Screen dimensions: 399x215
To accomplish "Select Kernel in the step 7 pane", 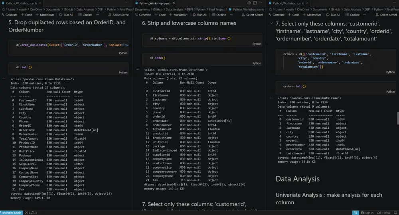I will [x=386, y=15].
